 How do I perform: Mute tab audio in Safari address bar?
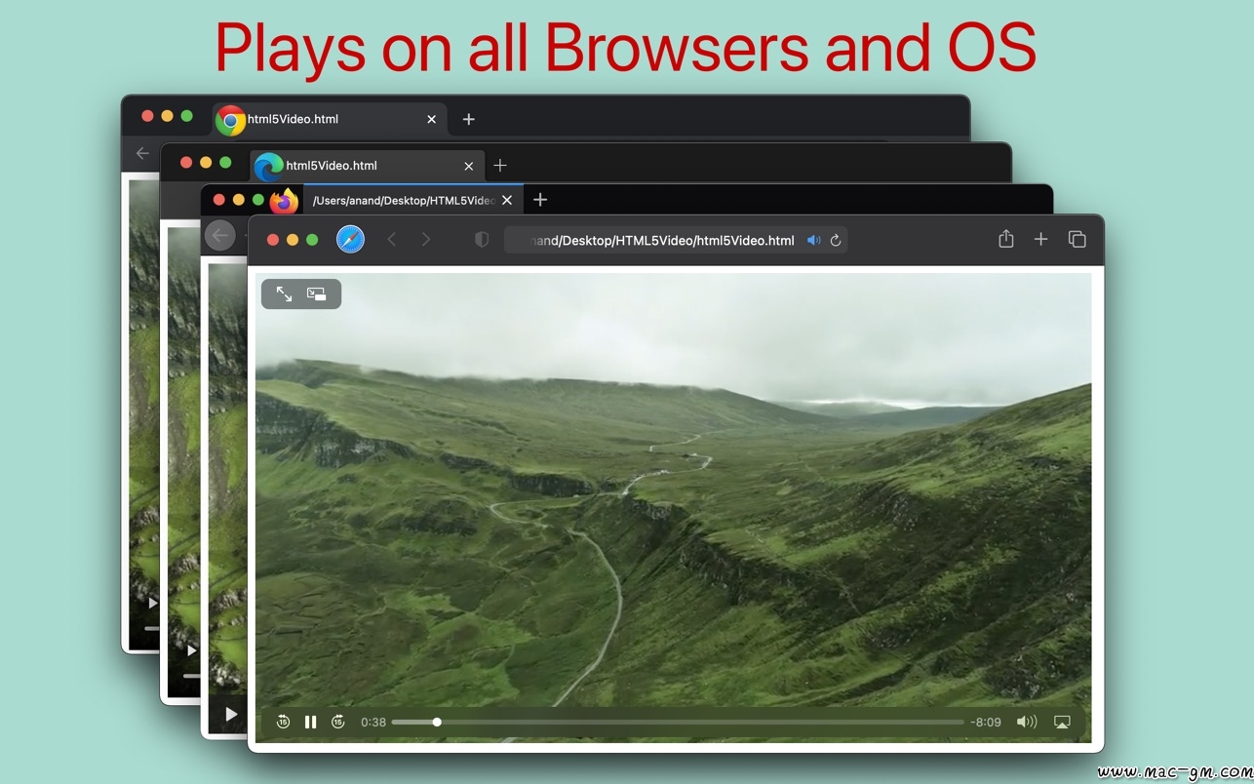[813, 240]
